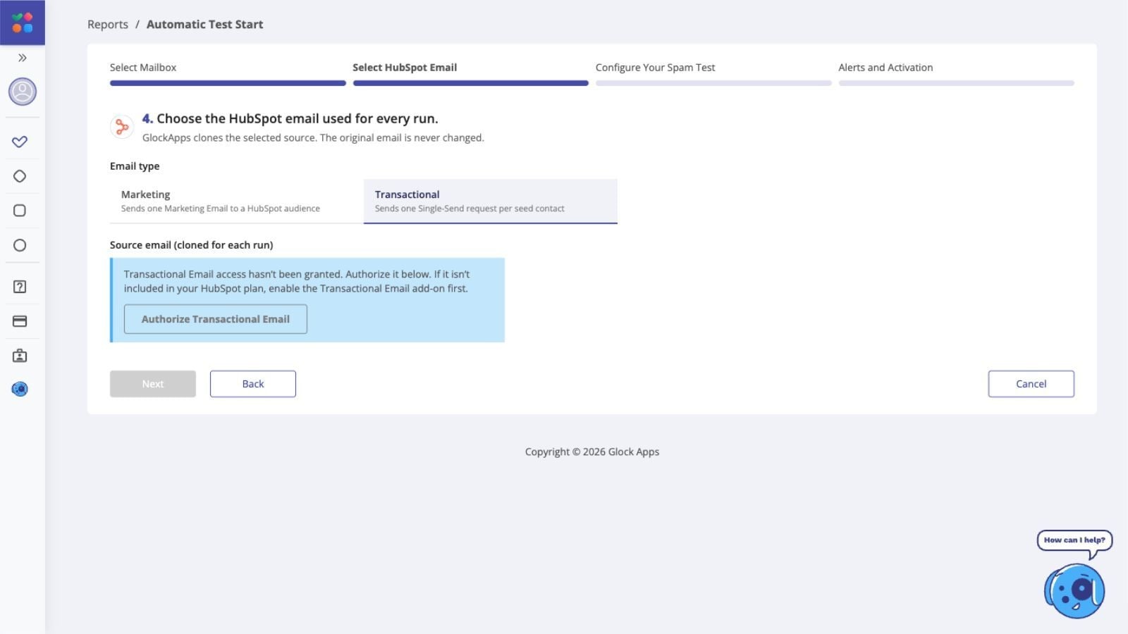The height and width of the screenshot is (634, 1128).
Task: Click 'Copyright © 2026 Glock Apps' footer
Action: tap(592, 452)
